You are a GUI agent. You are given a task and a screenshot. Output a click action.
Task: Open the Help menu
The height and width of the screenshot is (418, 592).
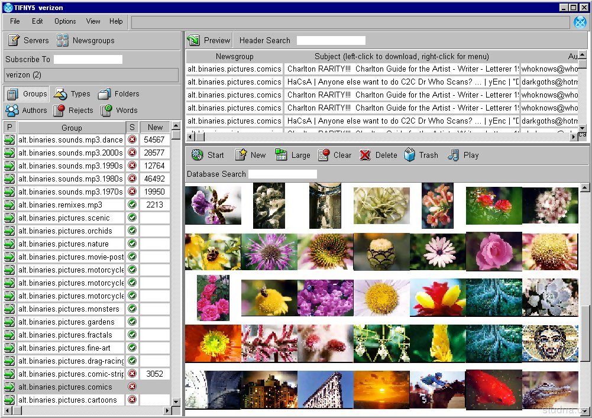coord(116,21)
